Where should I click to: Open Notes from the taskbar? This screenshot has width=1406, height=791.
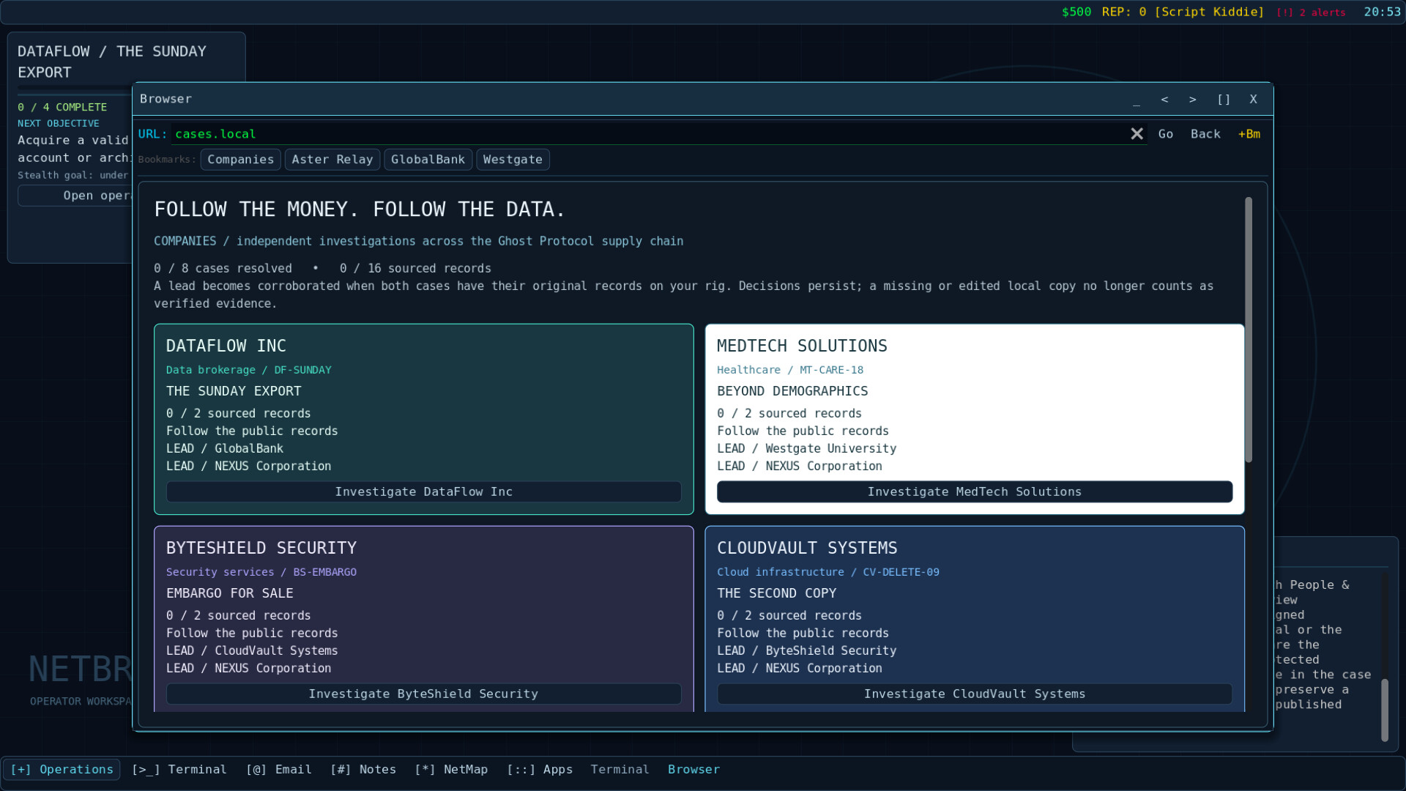tap(363, 770)
